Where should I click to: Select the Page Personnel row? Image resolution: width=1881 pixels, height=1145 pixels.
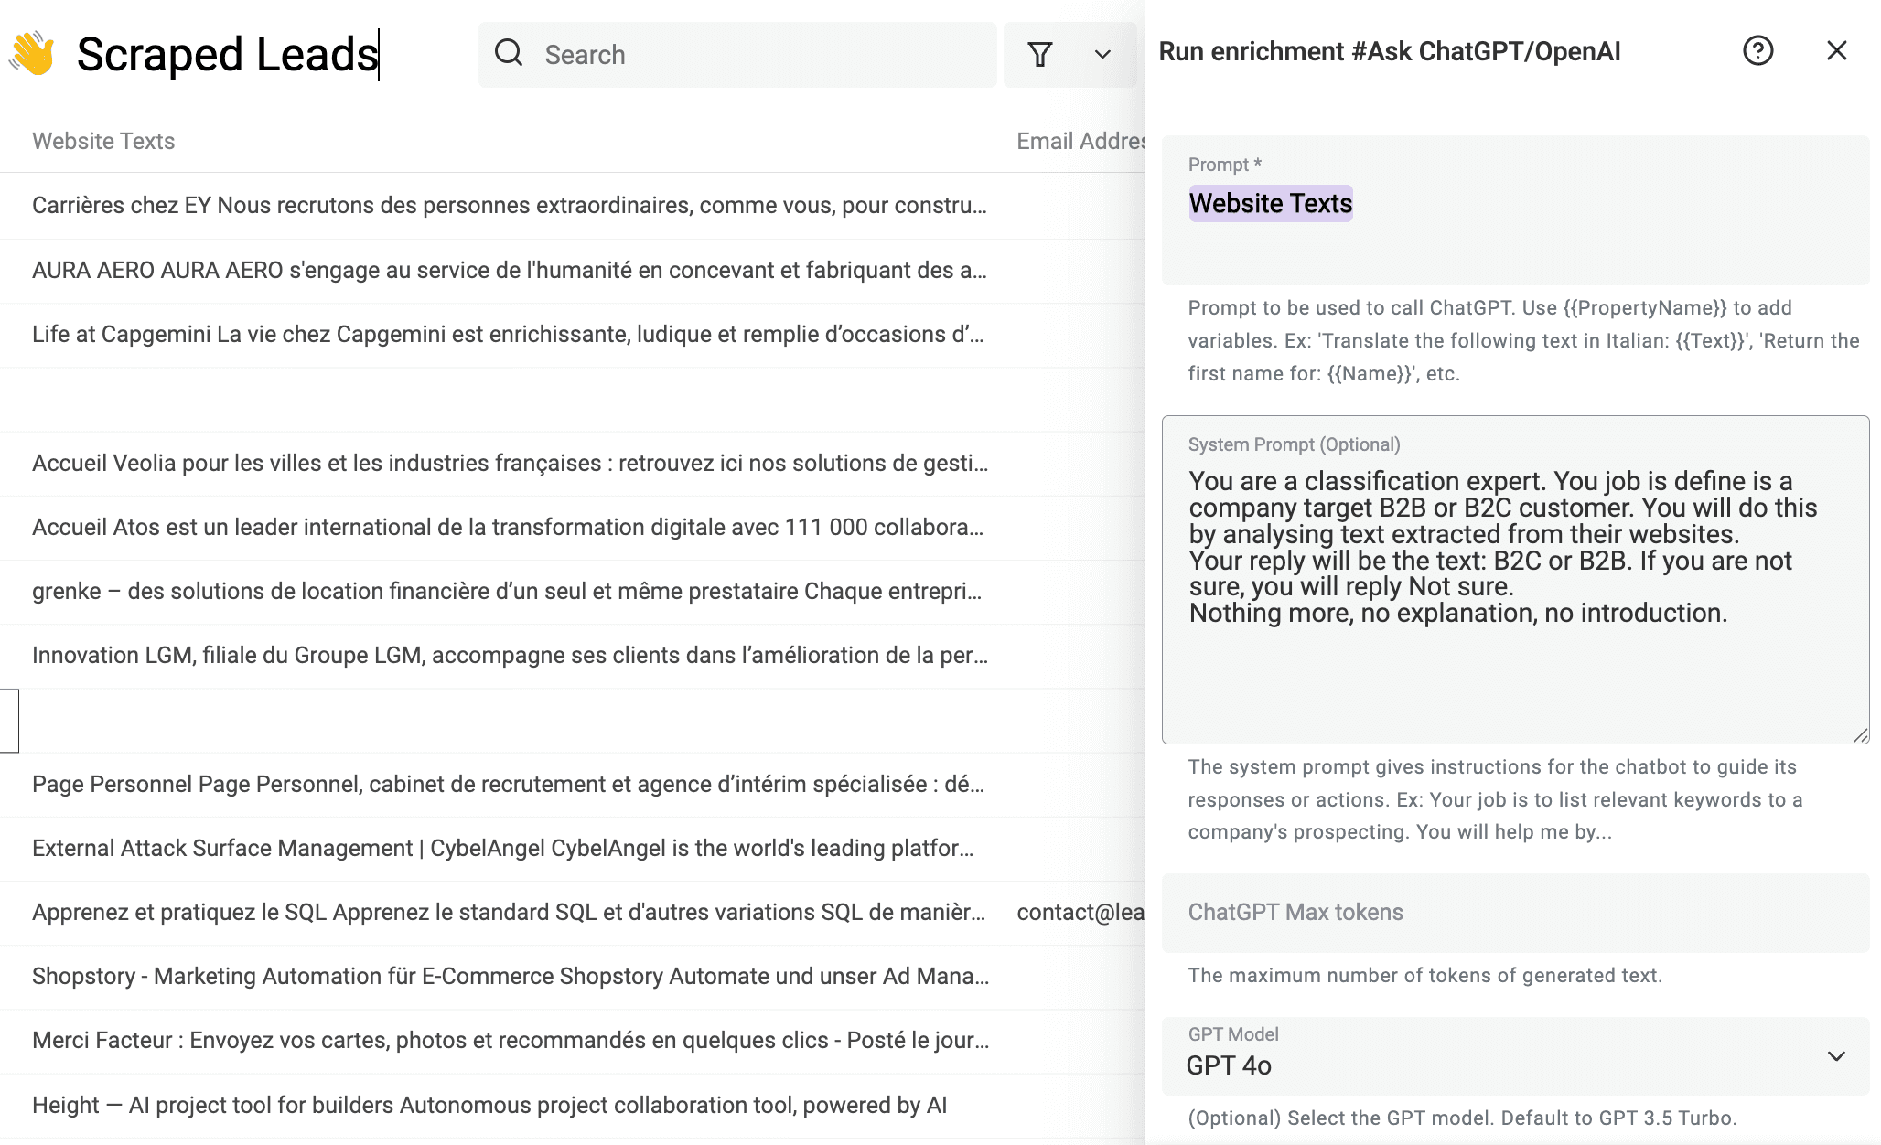(509, 784)
